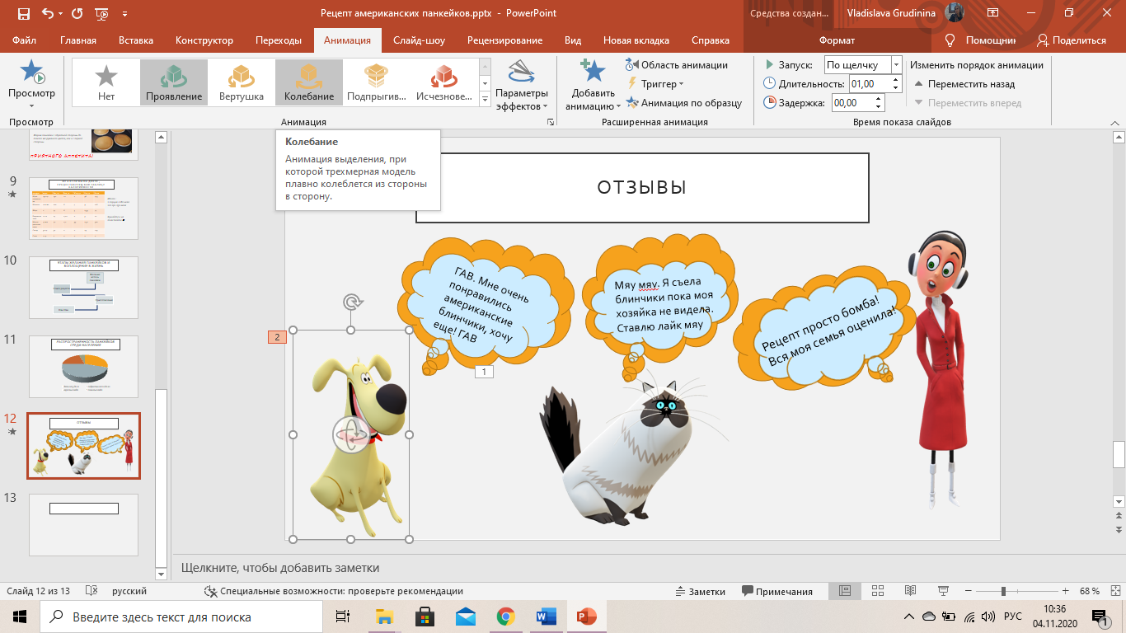This screenshot has height=633, width=1126.
Task: Switch to the 'Конструктор' tab
Action: click(x=204, y=40)
